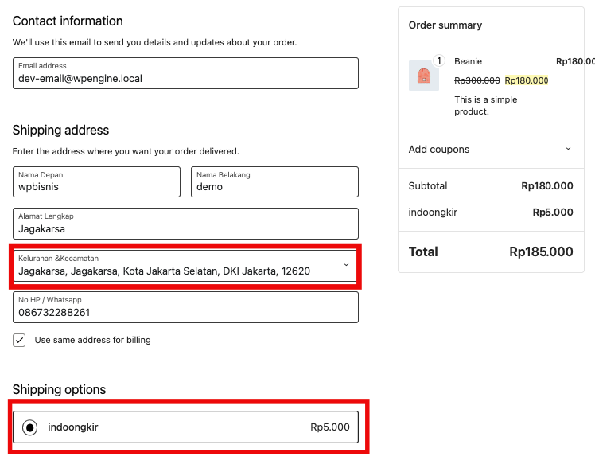Click the Rp5.000 price in the shipping option

[x=329, y=427]
